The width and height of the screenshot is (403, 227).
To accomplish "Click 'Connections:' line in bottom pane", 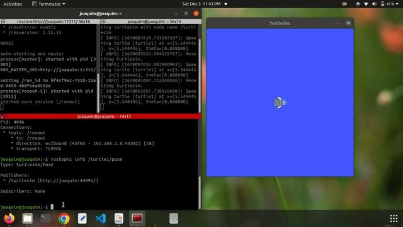I will tap(16, 127).
